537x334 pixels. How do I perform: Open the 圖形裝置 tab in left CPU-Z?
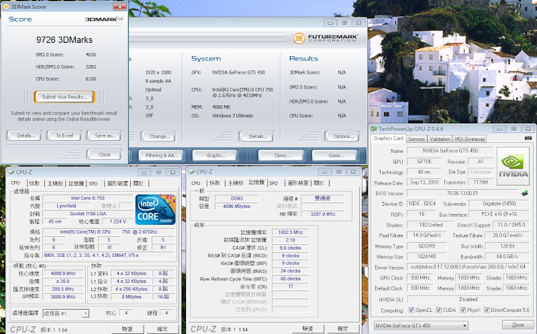[x=117, y=183]
